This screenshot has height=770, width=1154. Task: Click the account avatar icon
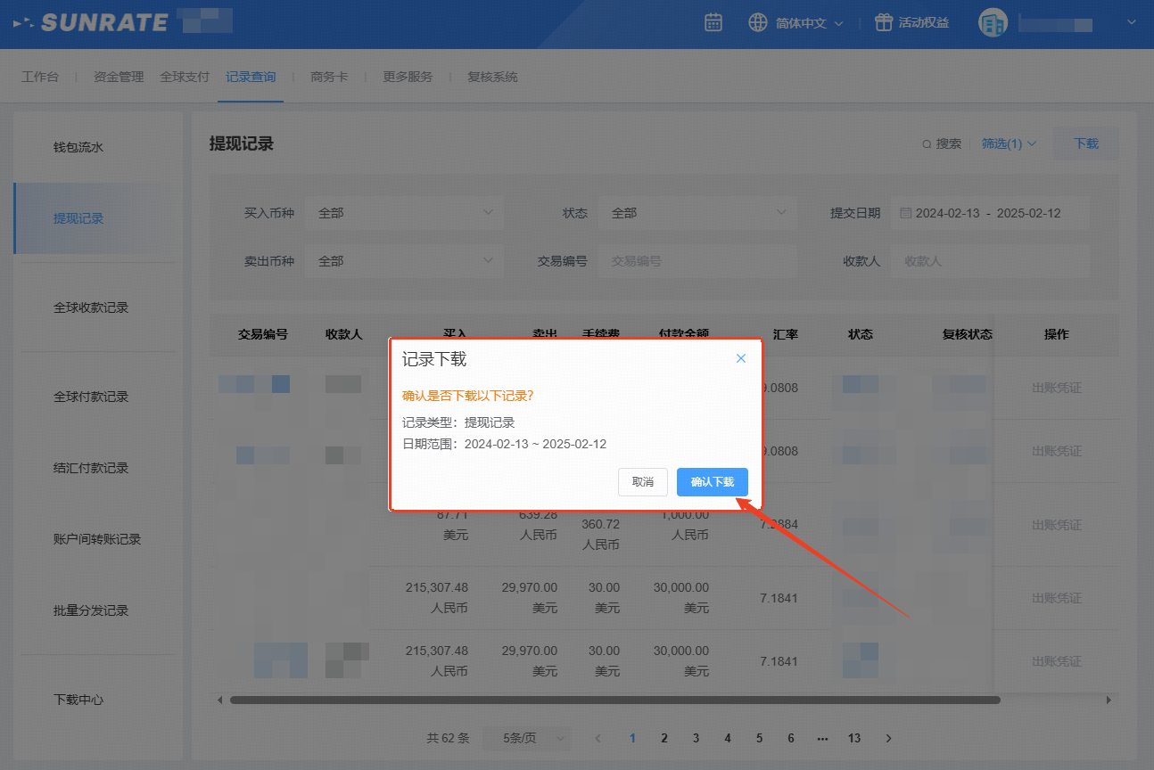(993, 23)
